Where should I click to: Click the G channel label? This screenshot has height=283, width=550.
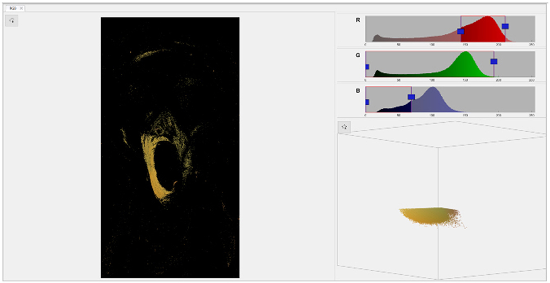tap(358, 55)
